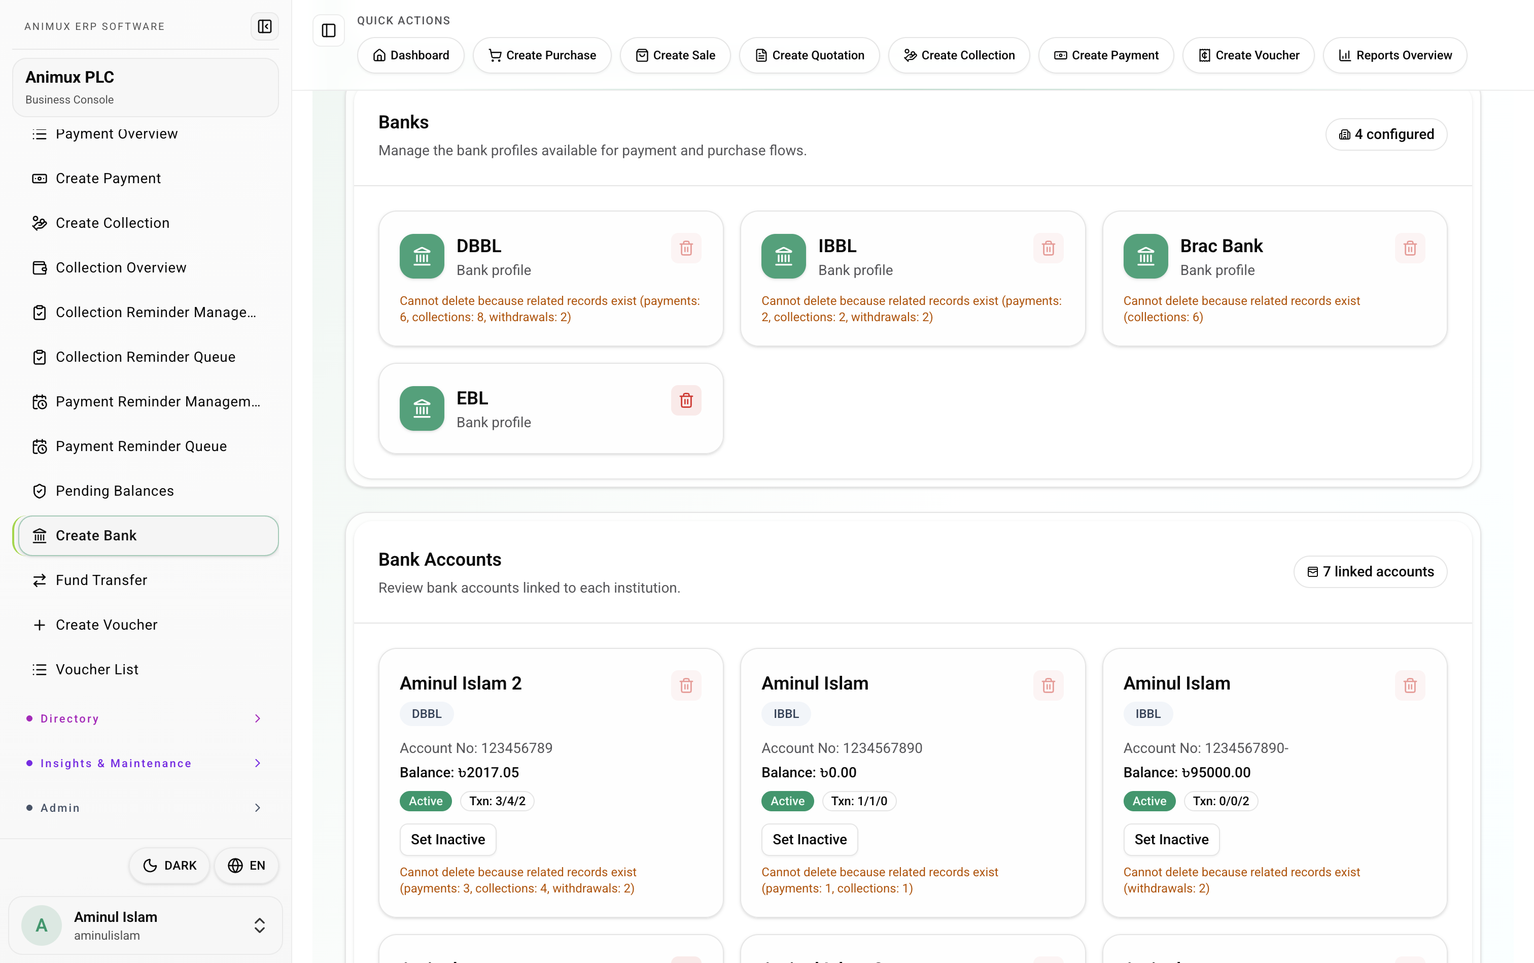Click the Txn: 3/4/2 chip
The width and height of the screenshot is (1534, 963).
(x=497, y=801)
